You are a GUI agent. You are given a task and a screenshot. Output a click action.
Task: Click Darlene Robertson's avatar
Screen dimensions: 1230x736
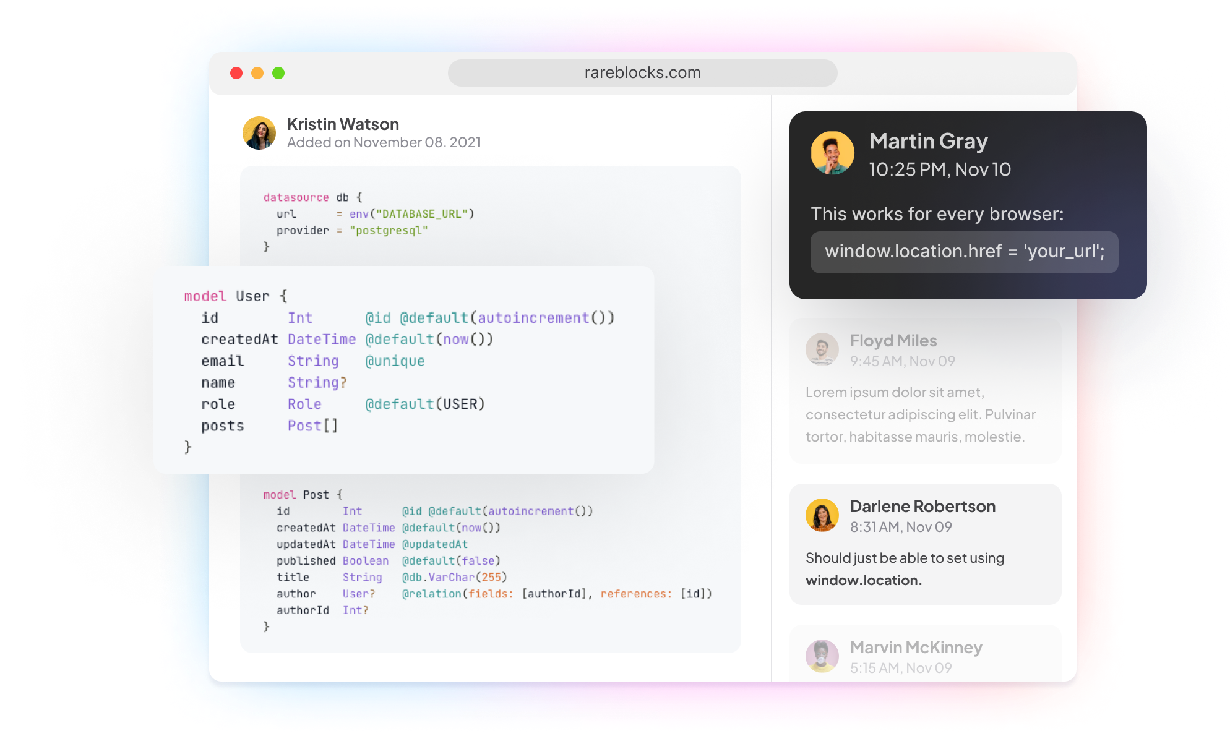(x=822, y=515)
